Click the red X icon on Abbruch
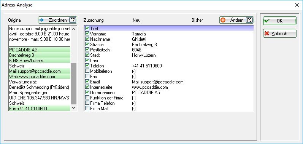Image resolution: width=303 pixels, height=144 pixels. point(267,34)
